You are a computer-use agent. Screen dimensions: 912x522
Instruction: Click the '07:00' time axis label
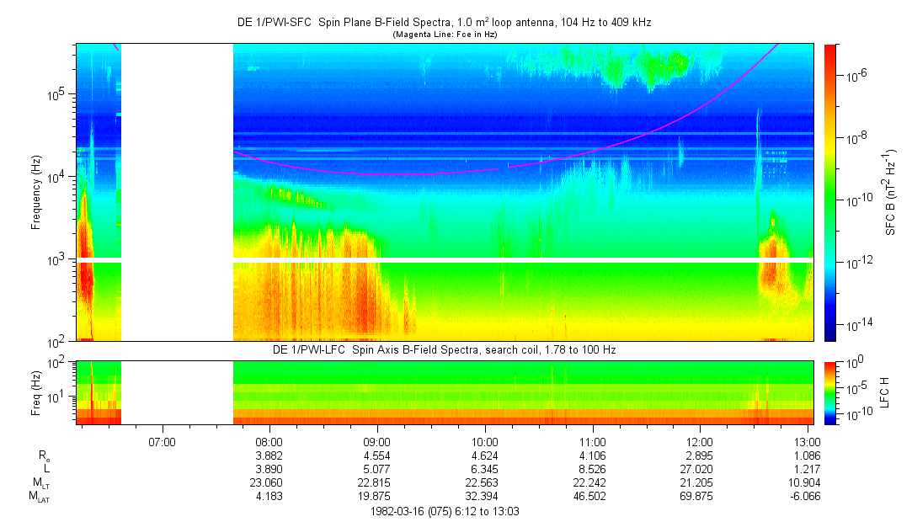pyautogui.click(x=162, y=442)
